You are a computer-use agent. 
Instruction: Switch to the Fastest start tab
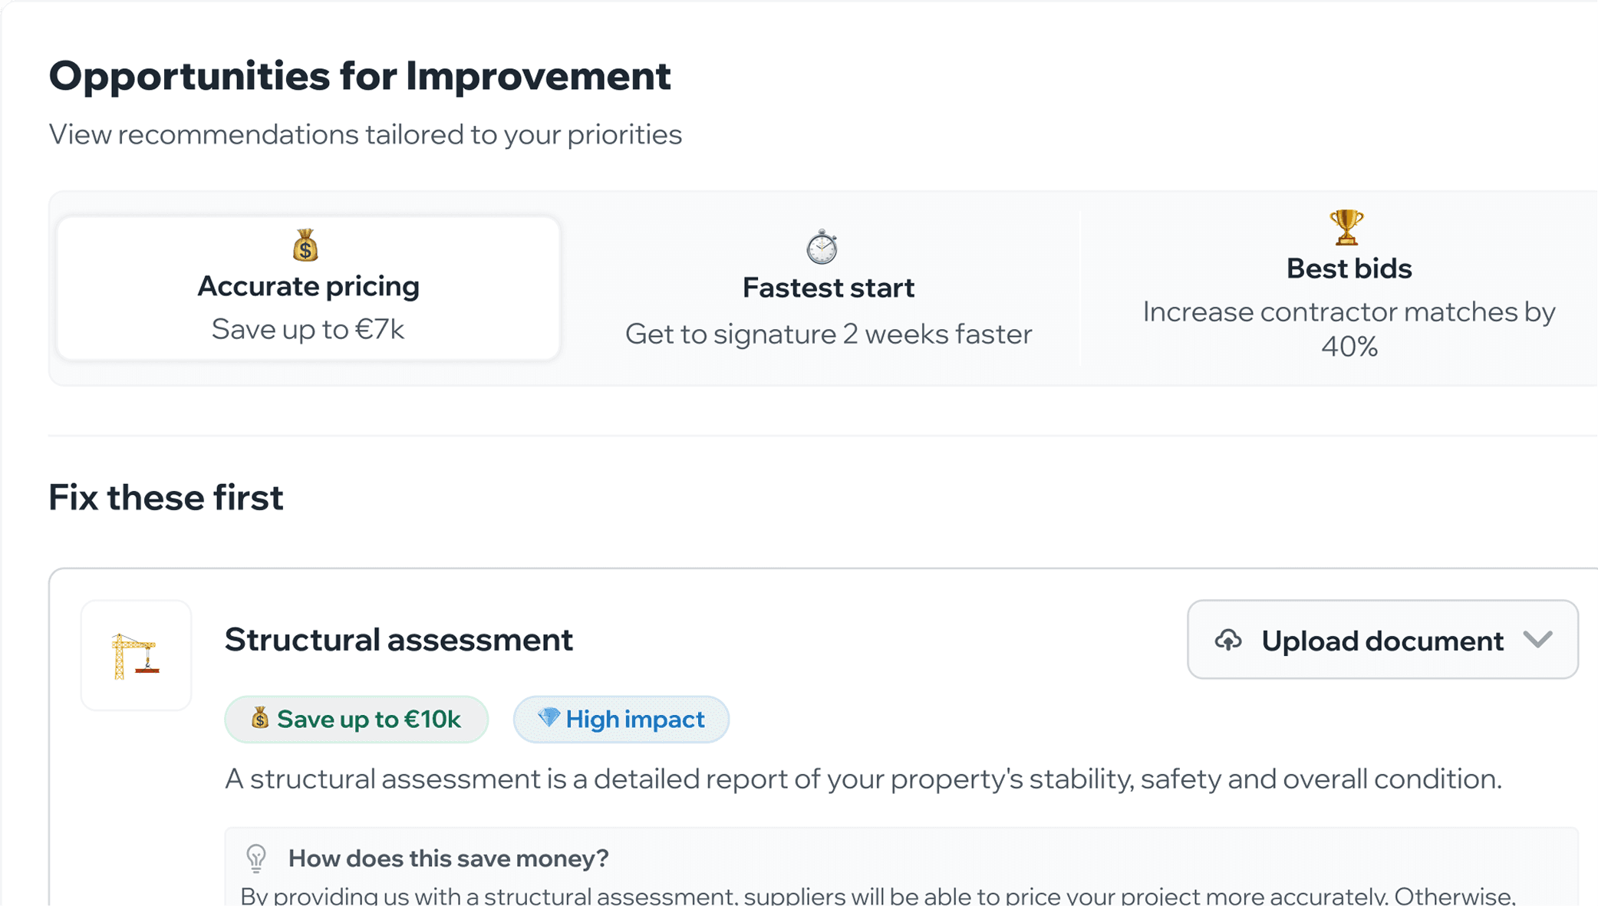[x=828, y=288]
